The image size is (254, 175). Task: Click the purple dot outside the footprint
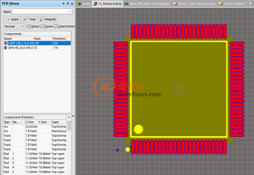(x=117, y=150)
